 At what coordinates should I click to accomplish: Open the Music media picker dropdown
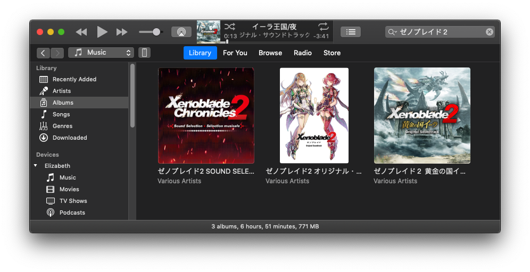click(x=101, y=53)
